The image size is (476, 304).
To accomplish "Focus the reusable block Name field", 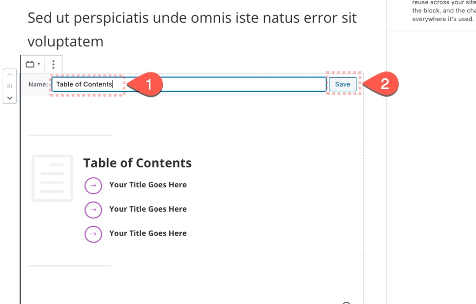I will click(189, 84).
